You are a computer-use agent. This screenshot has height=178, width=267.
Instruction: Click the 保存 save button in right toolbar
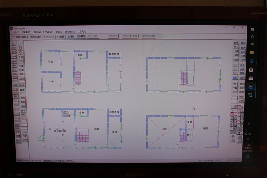pyautogui.click(x=236, y=55)
